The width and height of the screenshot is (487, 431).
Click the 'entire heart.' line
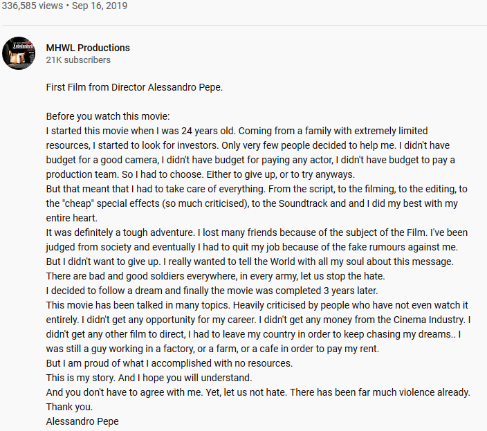[x=72, y=218]
